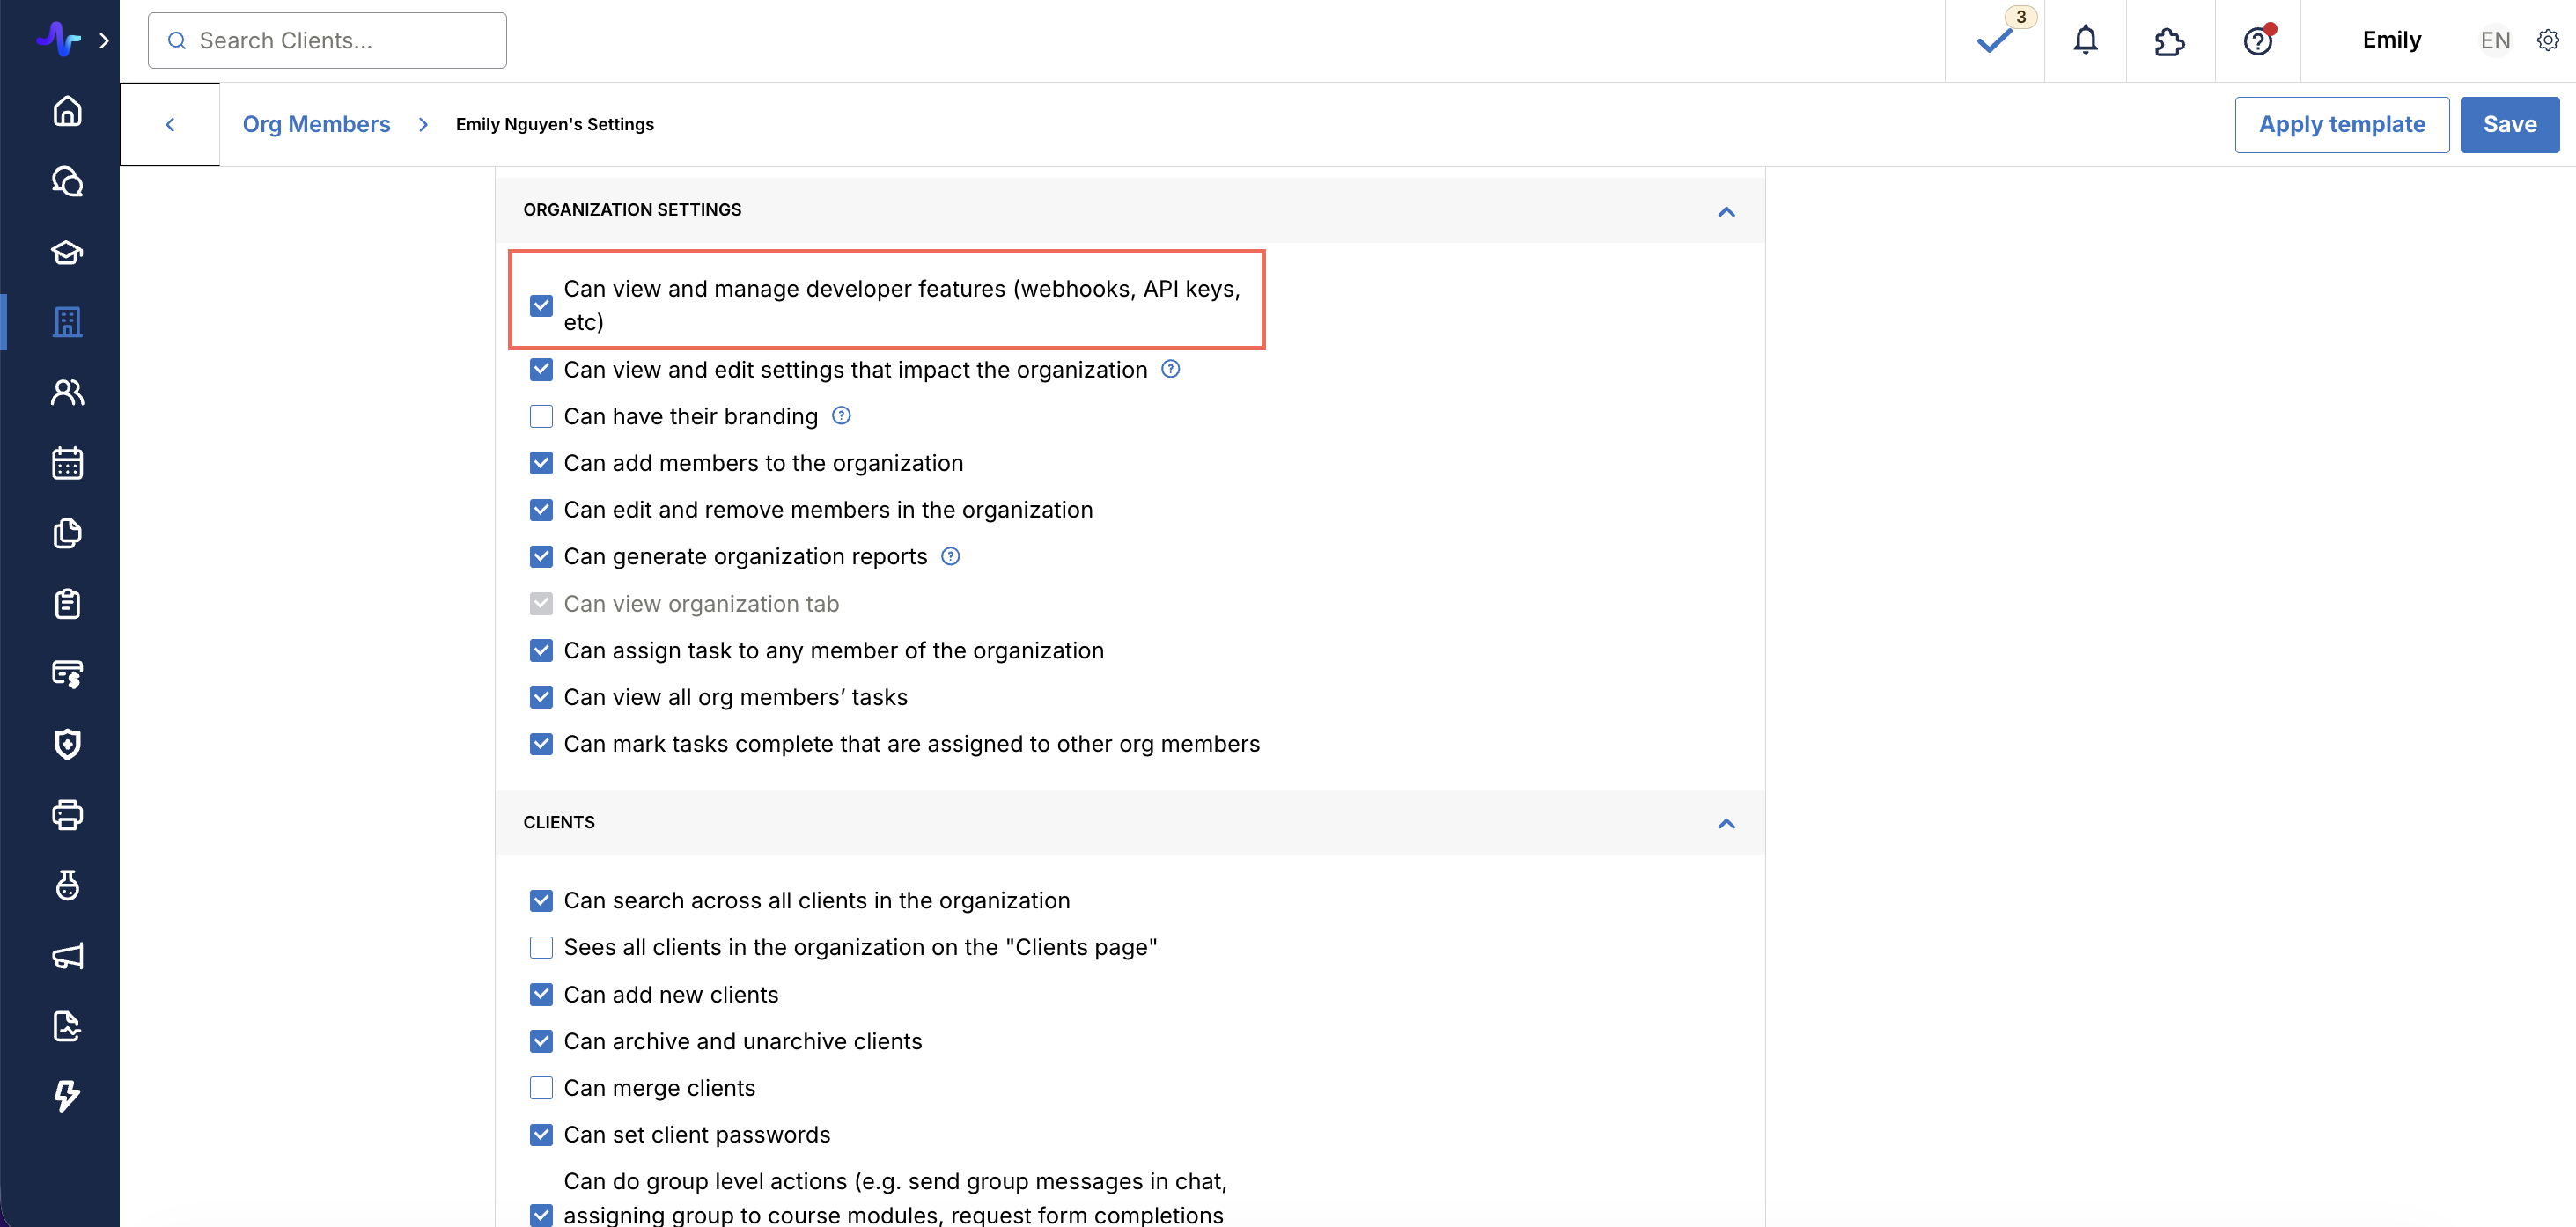
Task: Open the megaphone announcements icon
Action: point(67,956)
